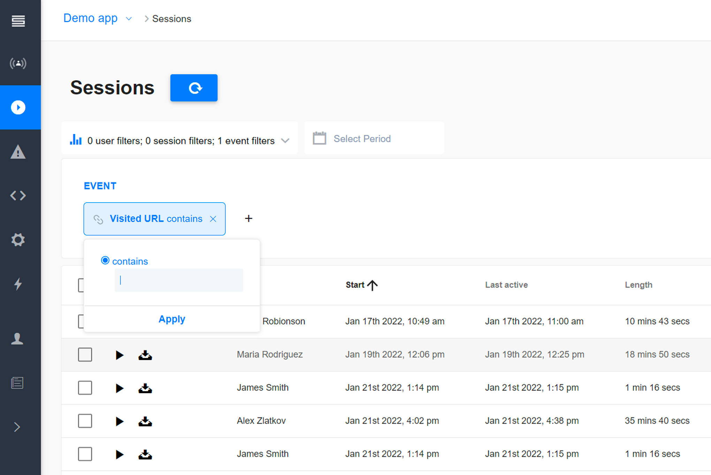Expand the Demo app dropdown
The height and width of the screenshot is (475, 711).
click(129, 19)
